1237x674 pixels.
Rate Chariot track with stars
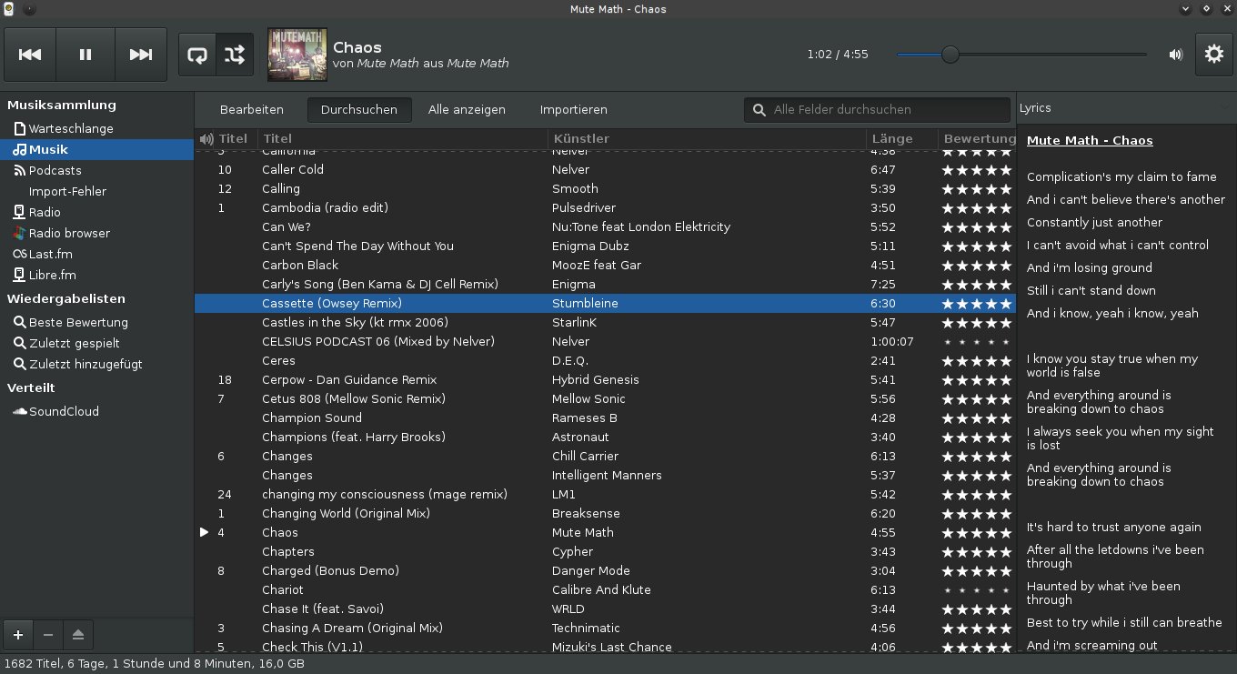point(977,590)
